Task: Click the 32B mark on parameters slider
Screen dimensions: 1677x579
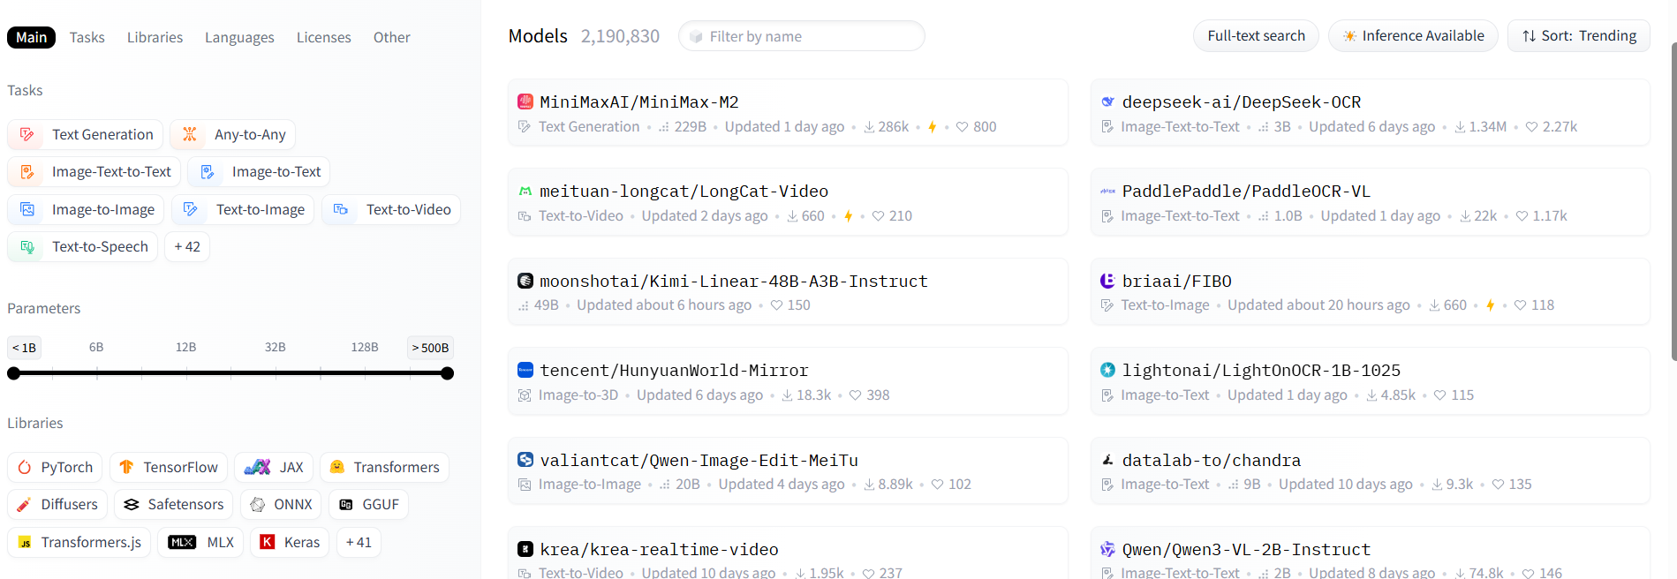Action: point(275,348)
